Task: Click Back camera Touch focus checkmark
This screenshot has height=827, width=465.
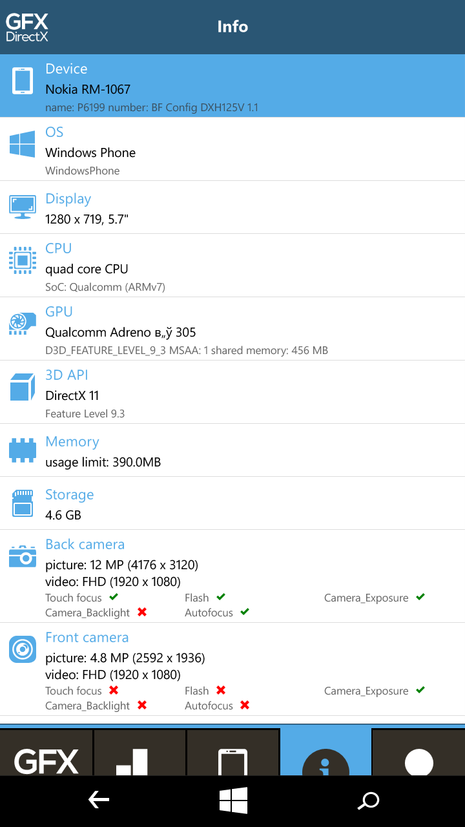Action: pyautogui.click(x=114, y=597)
